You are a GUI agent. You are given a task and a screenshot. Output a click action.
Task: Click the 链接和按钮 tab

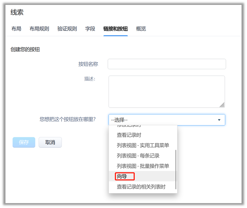(x=115, y=29)
